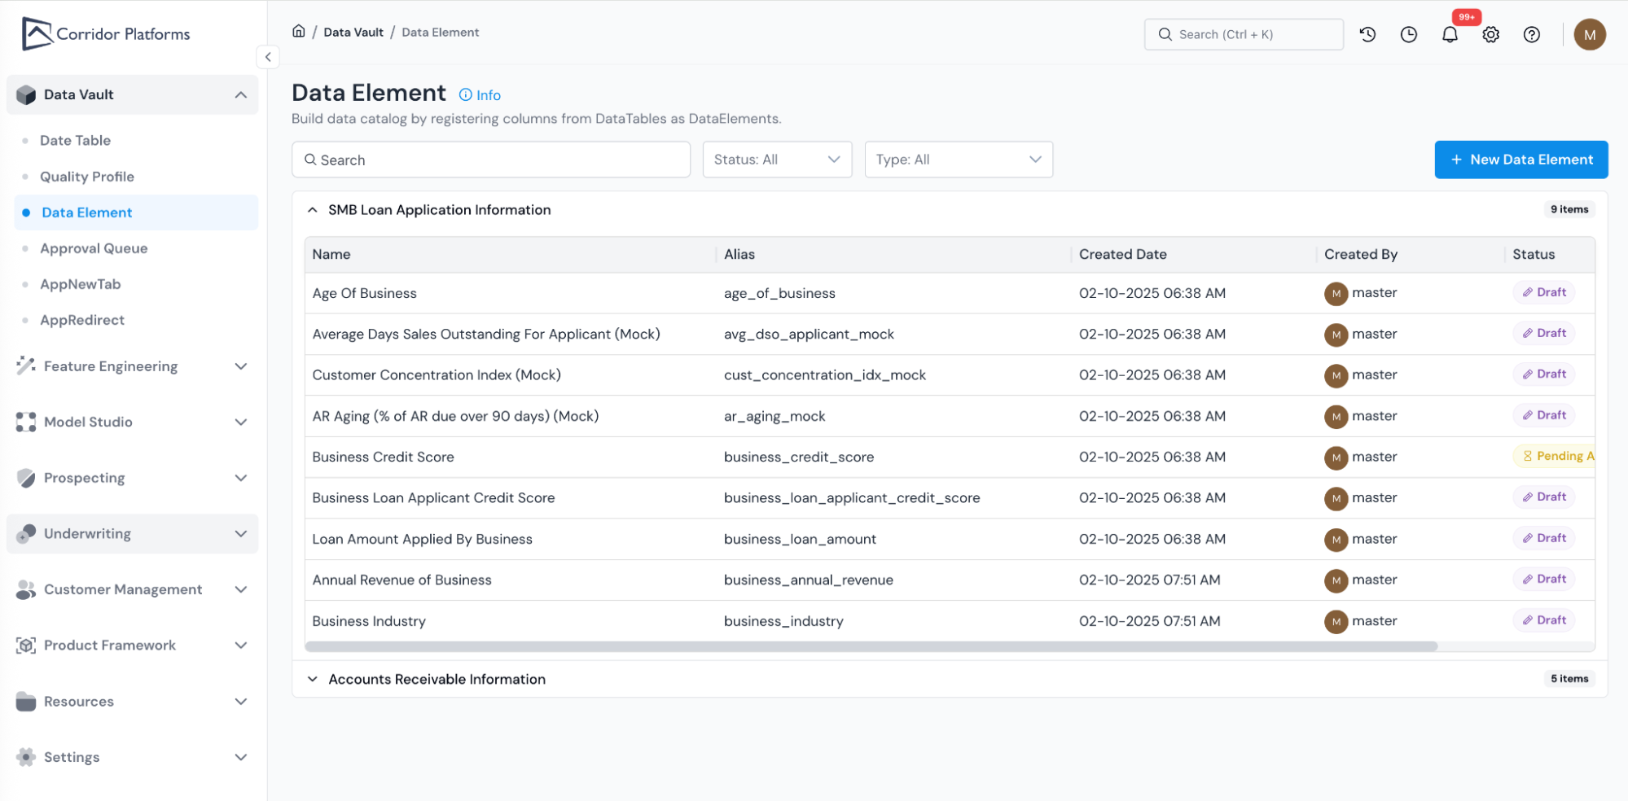Expand Accounts Receivable Information section
This screenshot has height=801, width=1628.
point(313,679)
